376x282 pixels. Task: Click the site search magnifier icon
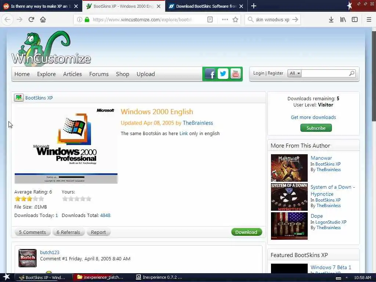(x=352, y=73)
